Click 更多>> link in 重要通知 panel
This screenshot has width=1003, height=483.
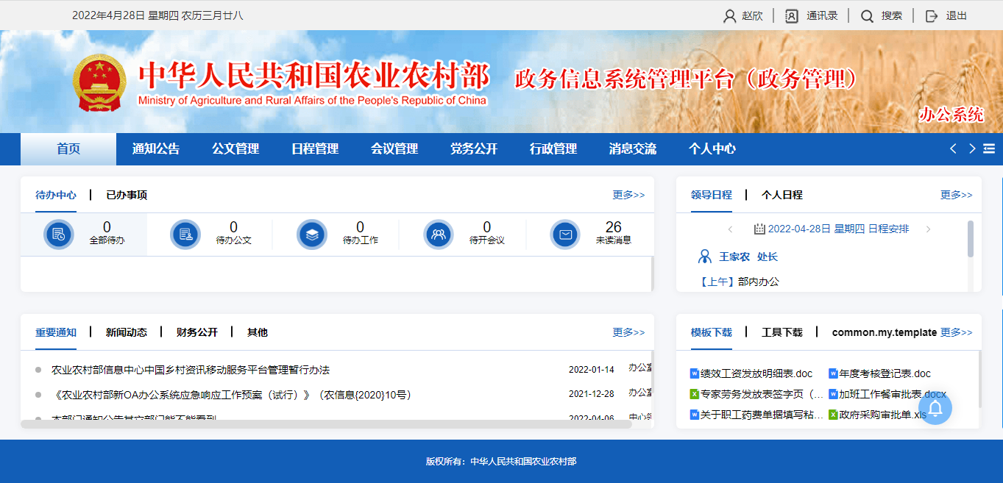pos(628,332)
